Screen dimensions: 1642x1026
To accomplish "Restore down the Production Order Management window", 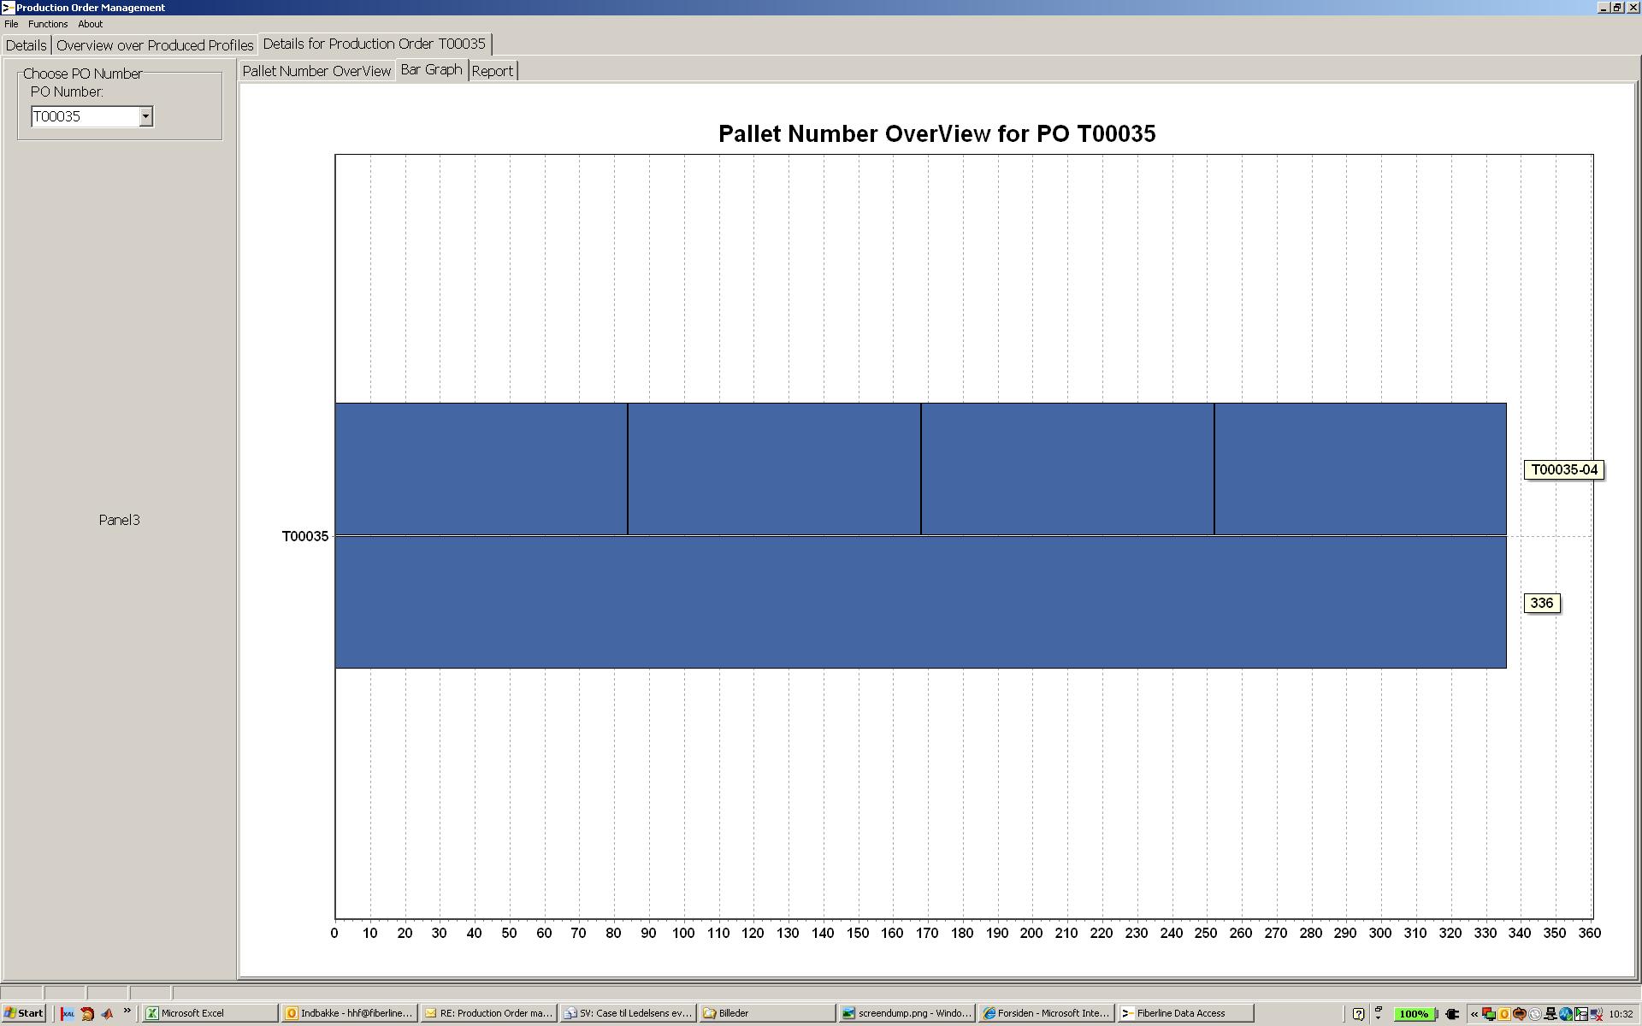I will click(x=1617, y=7).
